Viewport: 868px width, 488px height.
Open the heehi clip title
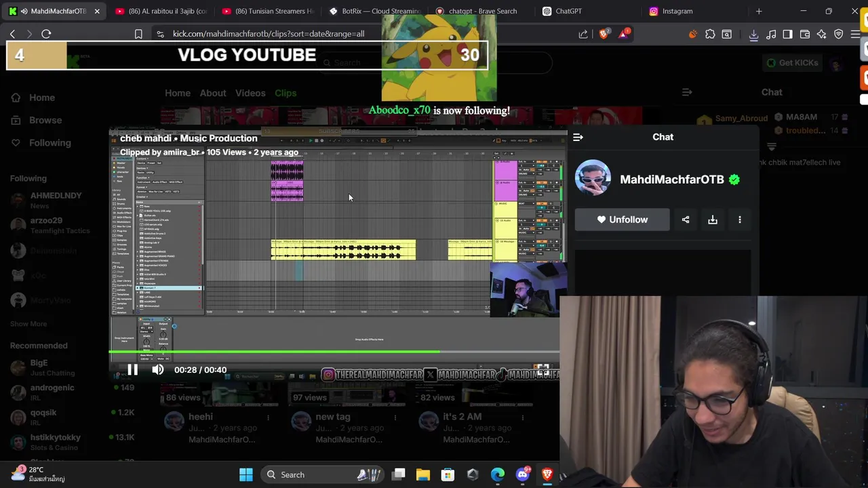click(x=201, y=417)
